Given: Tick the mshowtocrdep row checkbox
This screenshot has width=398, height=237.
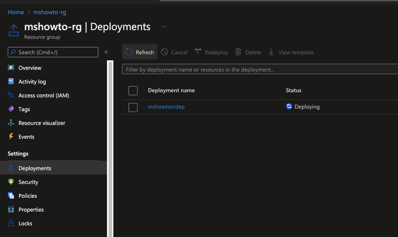Looking at the screenshot, I should point(133,107).
